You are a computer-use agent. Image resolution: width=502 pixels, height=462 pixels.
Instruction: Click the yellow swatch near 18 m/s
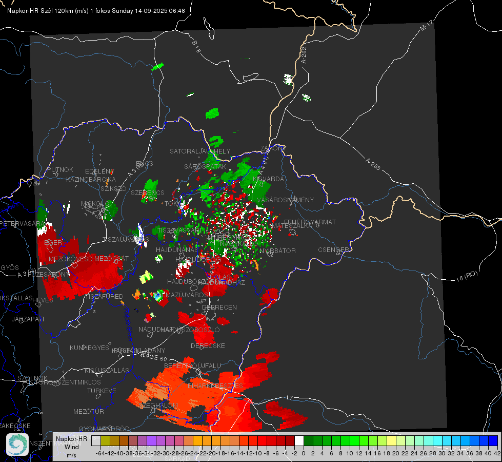pyautogui.click(x=391, y=441)
